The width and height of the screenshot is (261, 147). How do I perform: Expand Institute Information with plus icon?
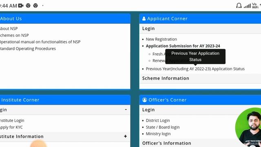click(125, 136)
